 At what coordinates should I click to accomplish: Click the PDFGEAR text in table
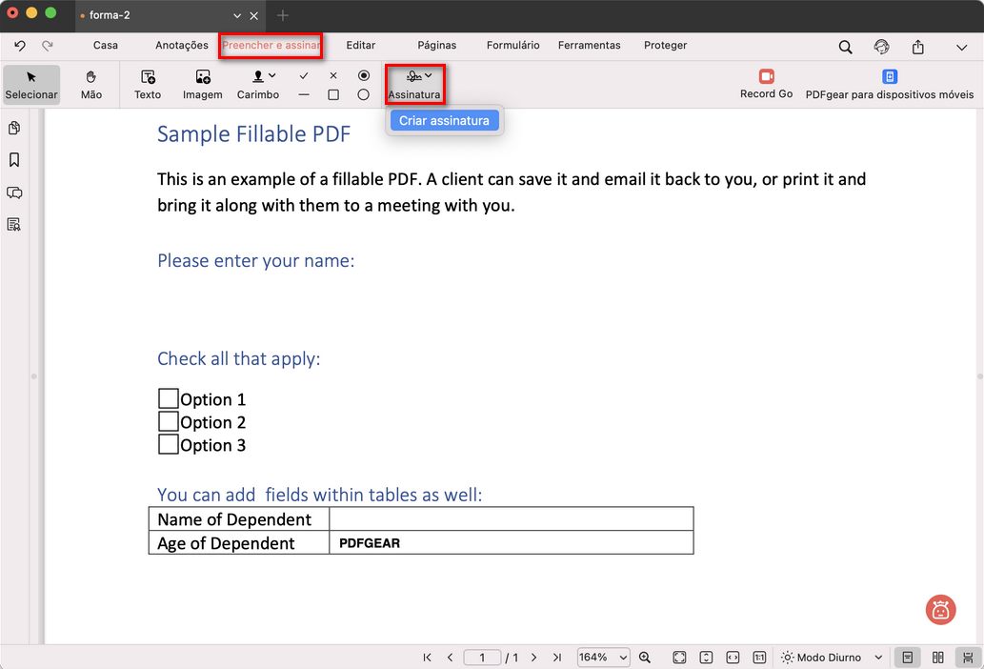pyautogui.click(x=369, y=543)
